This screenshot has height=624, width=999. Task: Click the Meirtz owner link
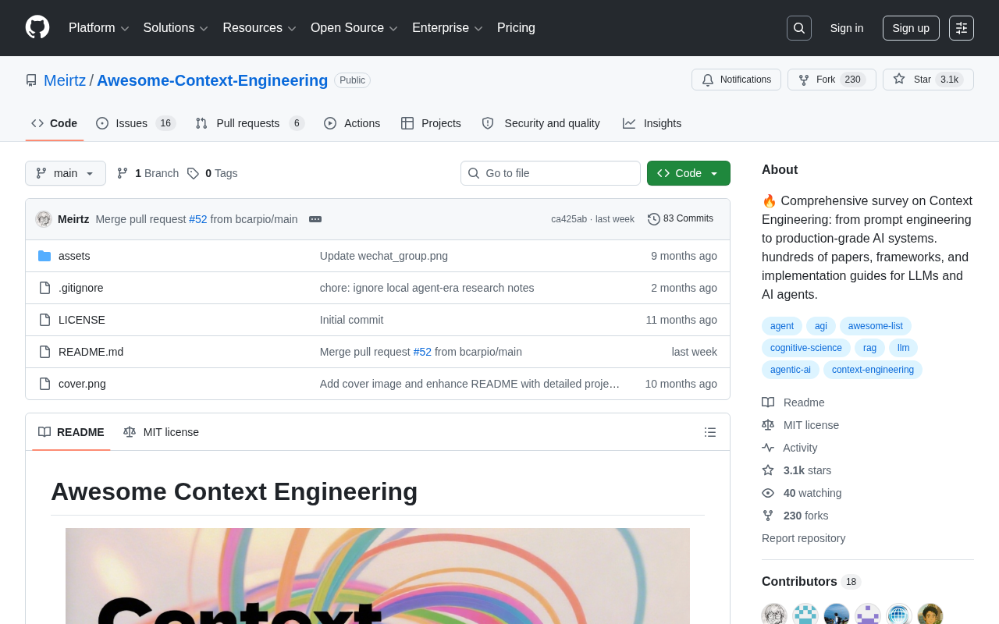pyautogui.click(x=65, y=80)
